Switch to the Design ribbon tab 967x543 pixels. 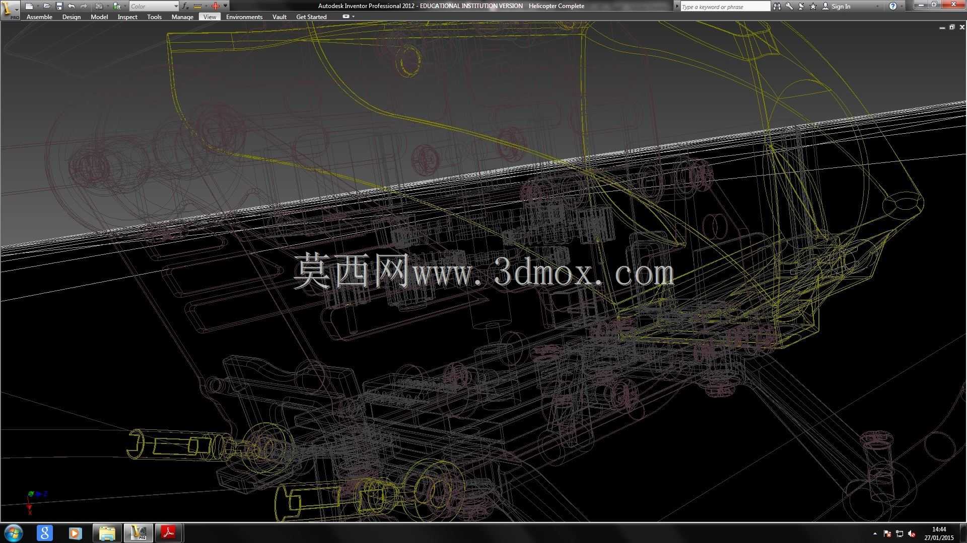click(72, 17)
